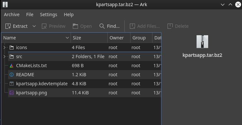Screen dimensions: 242x125
Task: Close the Ark window
Action: coord(238,5)
